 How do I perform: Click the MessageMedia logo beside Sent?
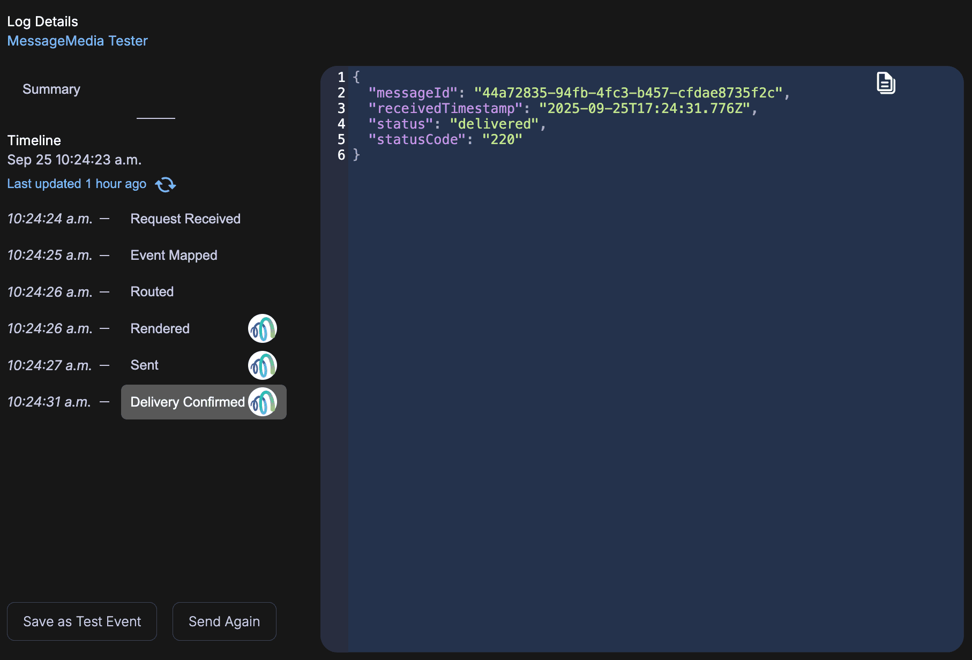[263, 365]
